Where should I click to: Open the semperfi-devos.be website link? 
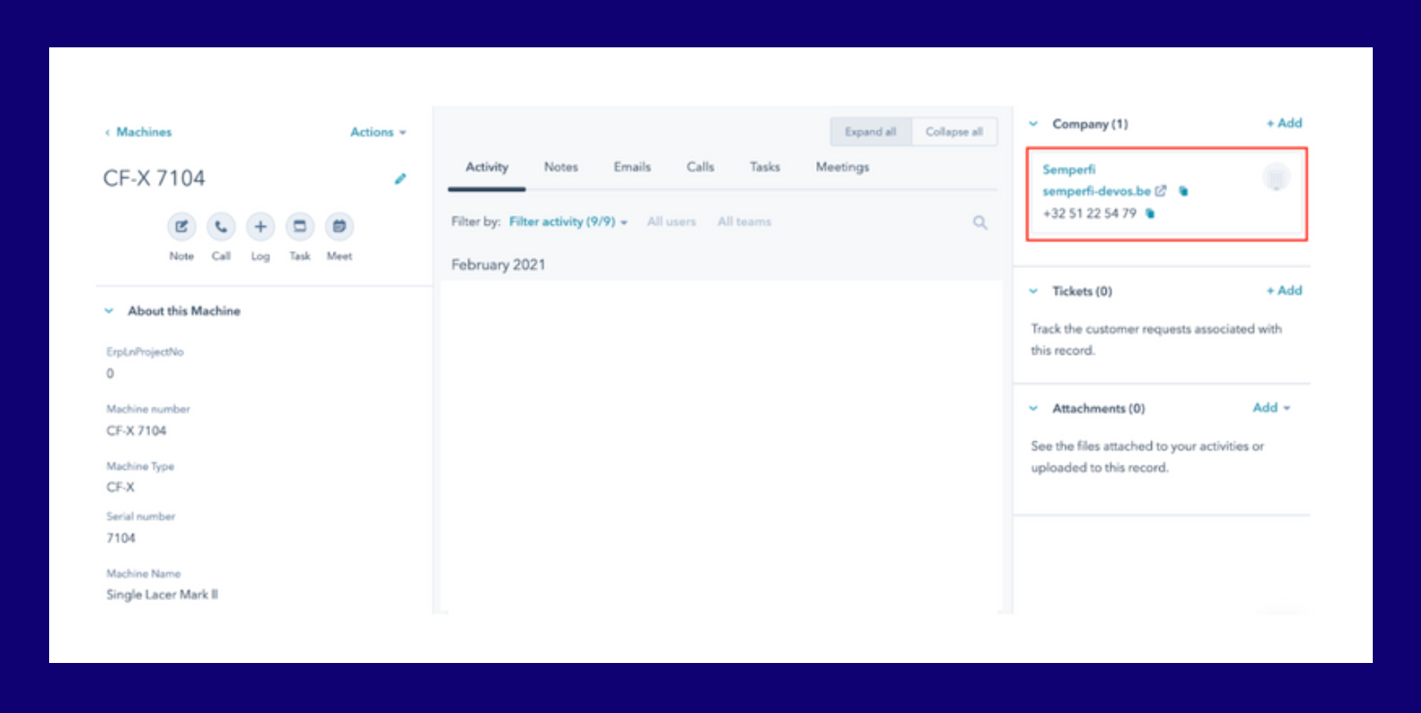[1097, 191]
